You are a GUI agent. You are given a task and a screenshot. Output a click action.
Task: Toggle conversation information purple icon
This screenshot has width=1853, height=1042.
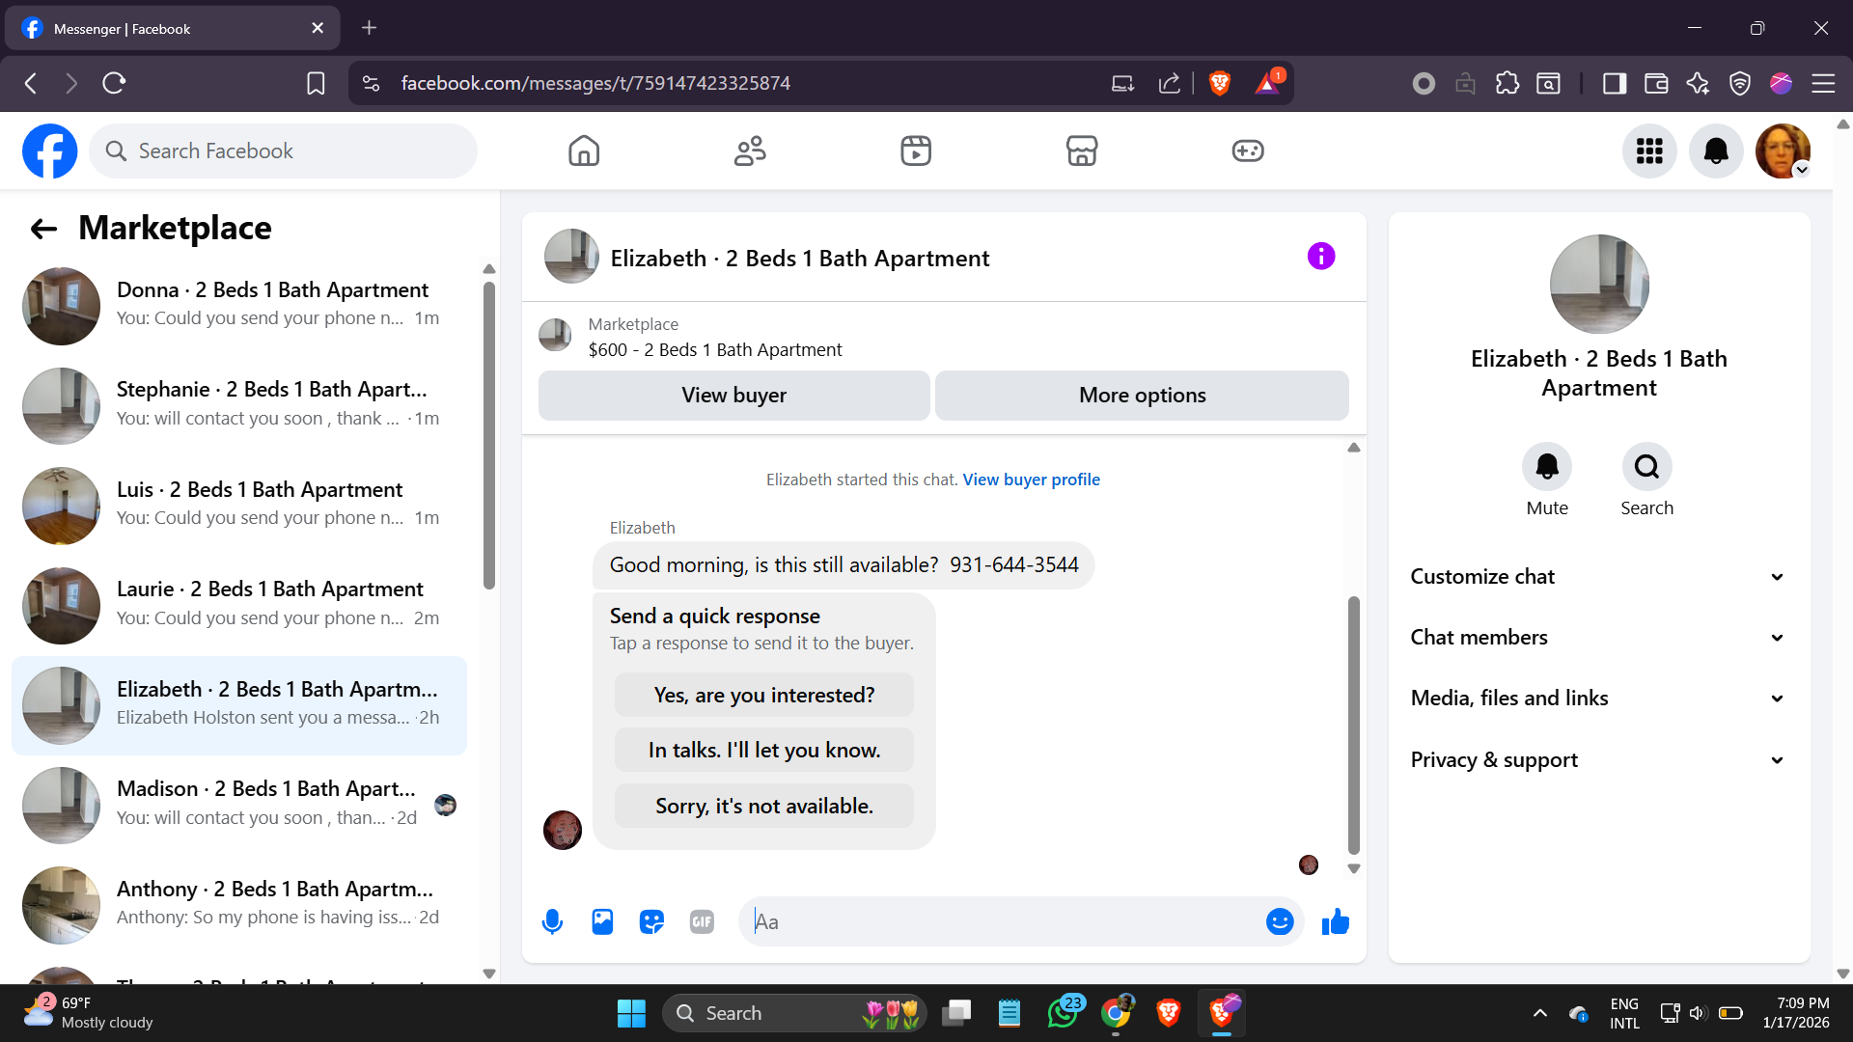point(1320,256)
